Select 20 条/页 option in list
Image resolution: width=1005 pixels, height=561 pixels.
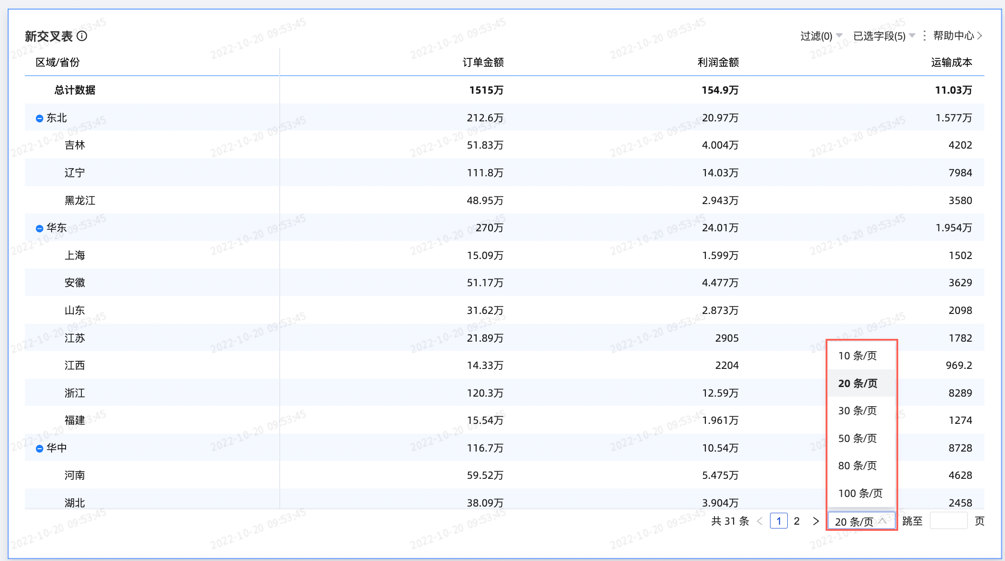tap(861, 383)
